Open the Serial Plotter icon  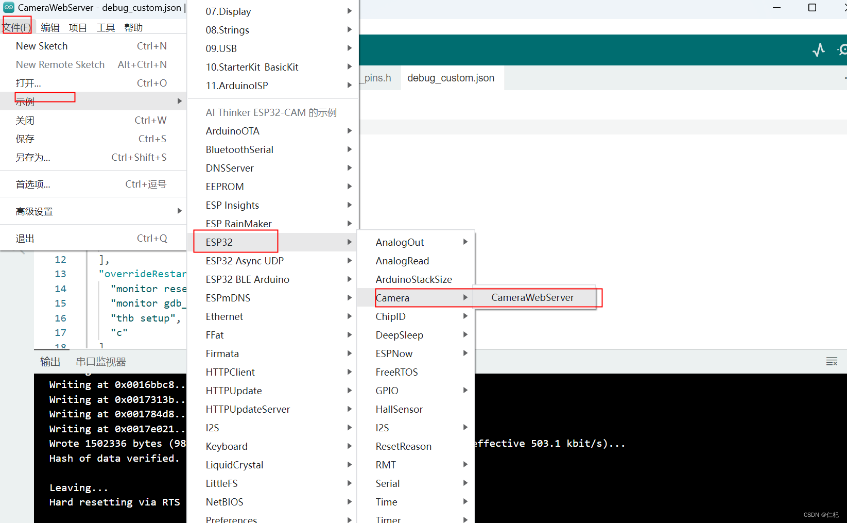coord(819,50)
